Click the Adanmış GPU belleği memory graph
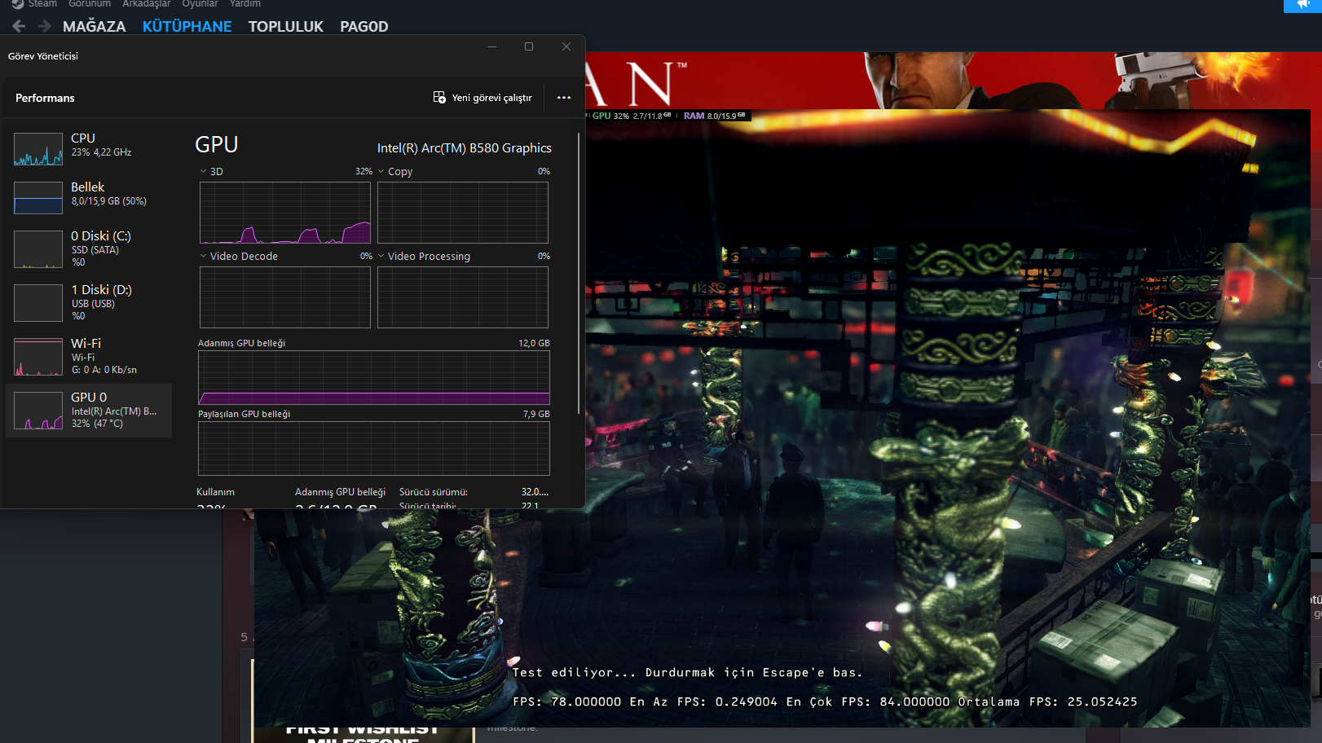 [x=374, y=377]
